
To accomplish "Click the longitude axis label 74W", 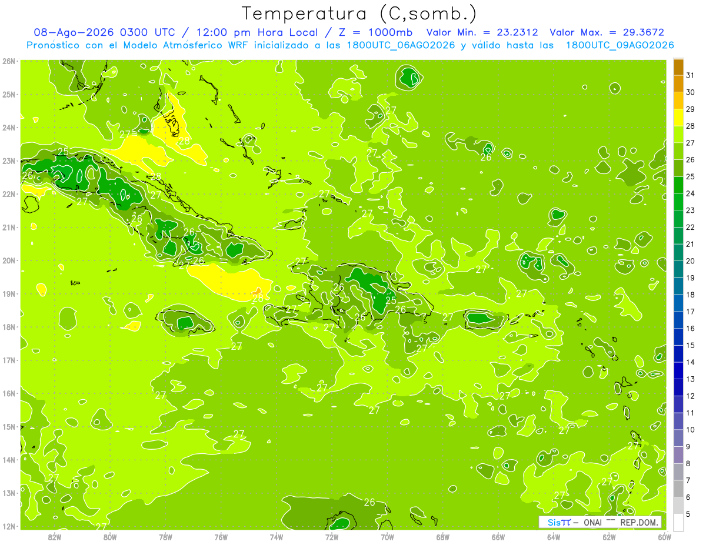I will click(x=277, y=536).
